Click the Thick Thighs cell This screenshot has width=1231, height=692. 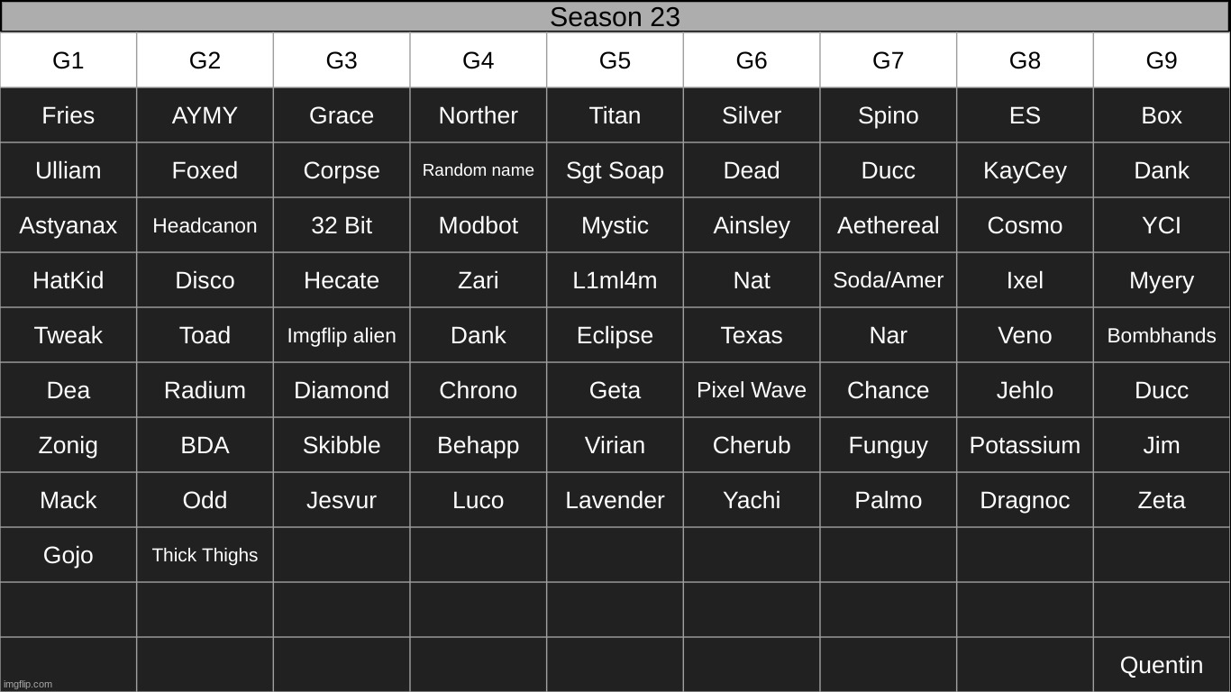[205, 555]
